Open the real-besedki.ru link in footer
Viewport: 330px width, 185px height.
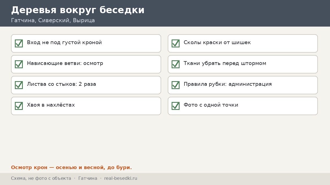coord(121,178)
